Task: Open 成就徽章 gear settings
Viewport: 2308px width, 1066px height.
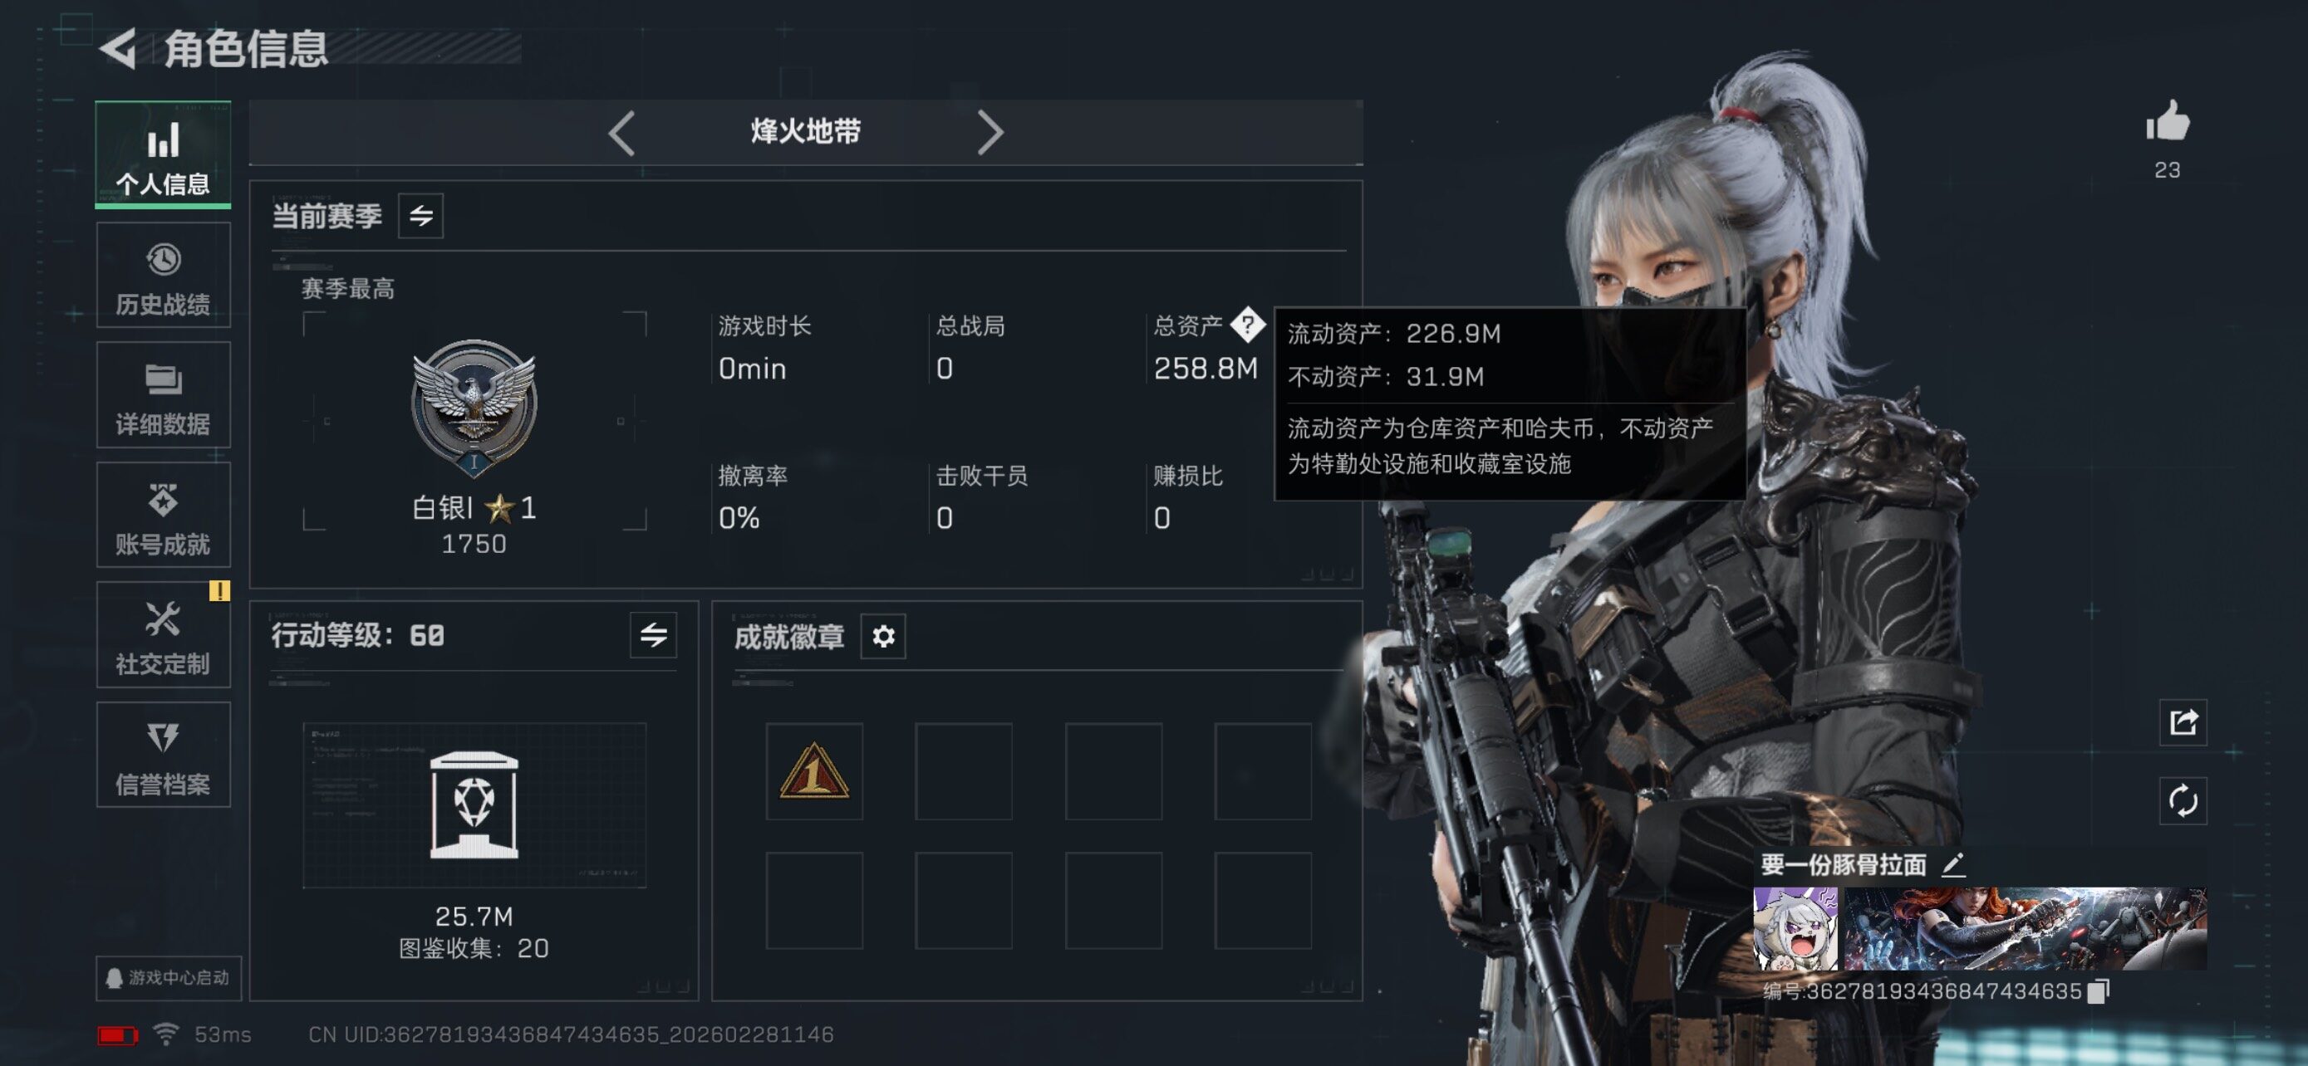Action: coord(883,637)
